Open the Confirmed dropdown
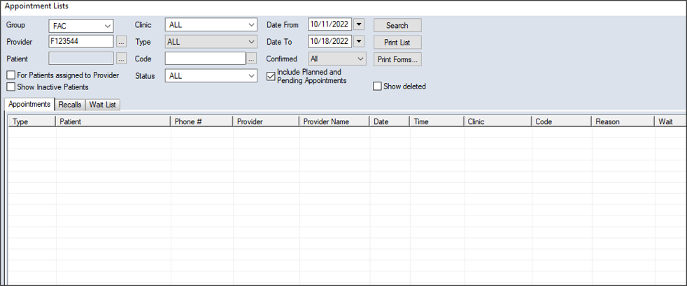 360,59
